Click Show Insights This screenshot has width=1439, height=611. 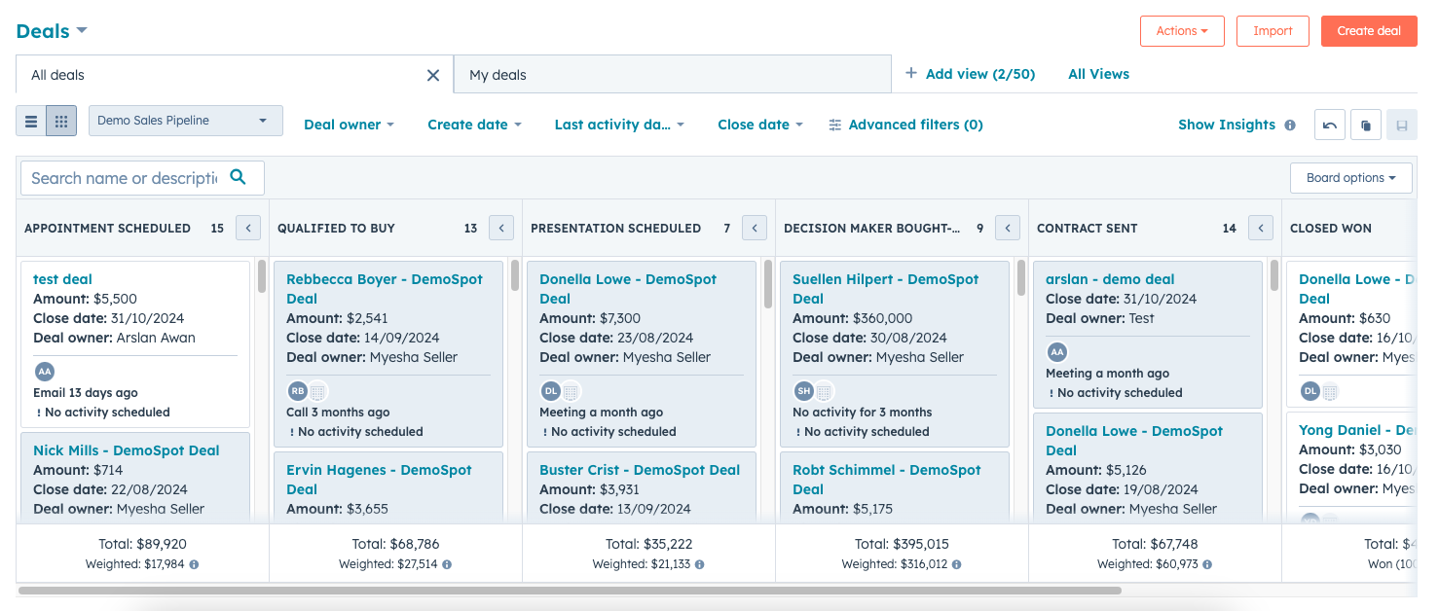[x=1227, y=125]
